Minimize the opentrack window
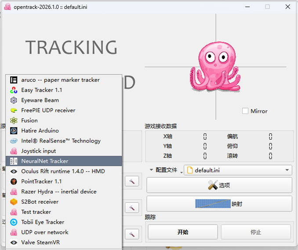Screen dimensions: 298x250 click(x=247, y=7)
